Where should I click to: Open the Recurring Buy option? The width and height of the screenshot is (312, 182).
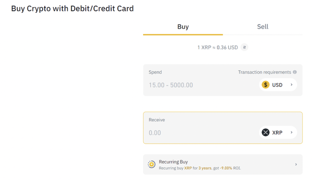(x=223, y=164)
